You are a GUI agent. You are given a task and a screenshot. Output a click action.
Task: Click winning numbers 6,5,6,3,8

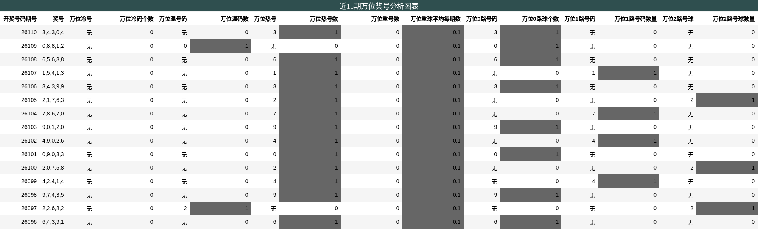pyautogui.click(x=53, y=59)
